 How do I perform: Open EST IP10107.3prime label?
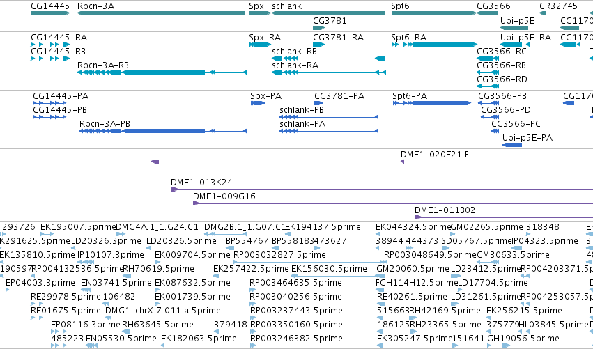110,255
